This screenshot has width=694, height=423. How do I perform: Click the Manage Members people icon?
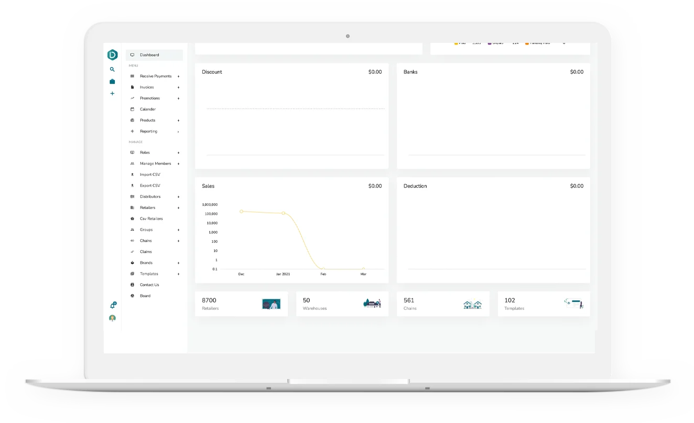pyautogui.click(x=132, y=164)
